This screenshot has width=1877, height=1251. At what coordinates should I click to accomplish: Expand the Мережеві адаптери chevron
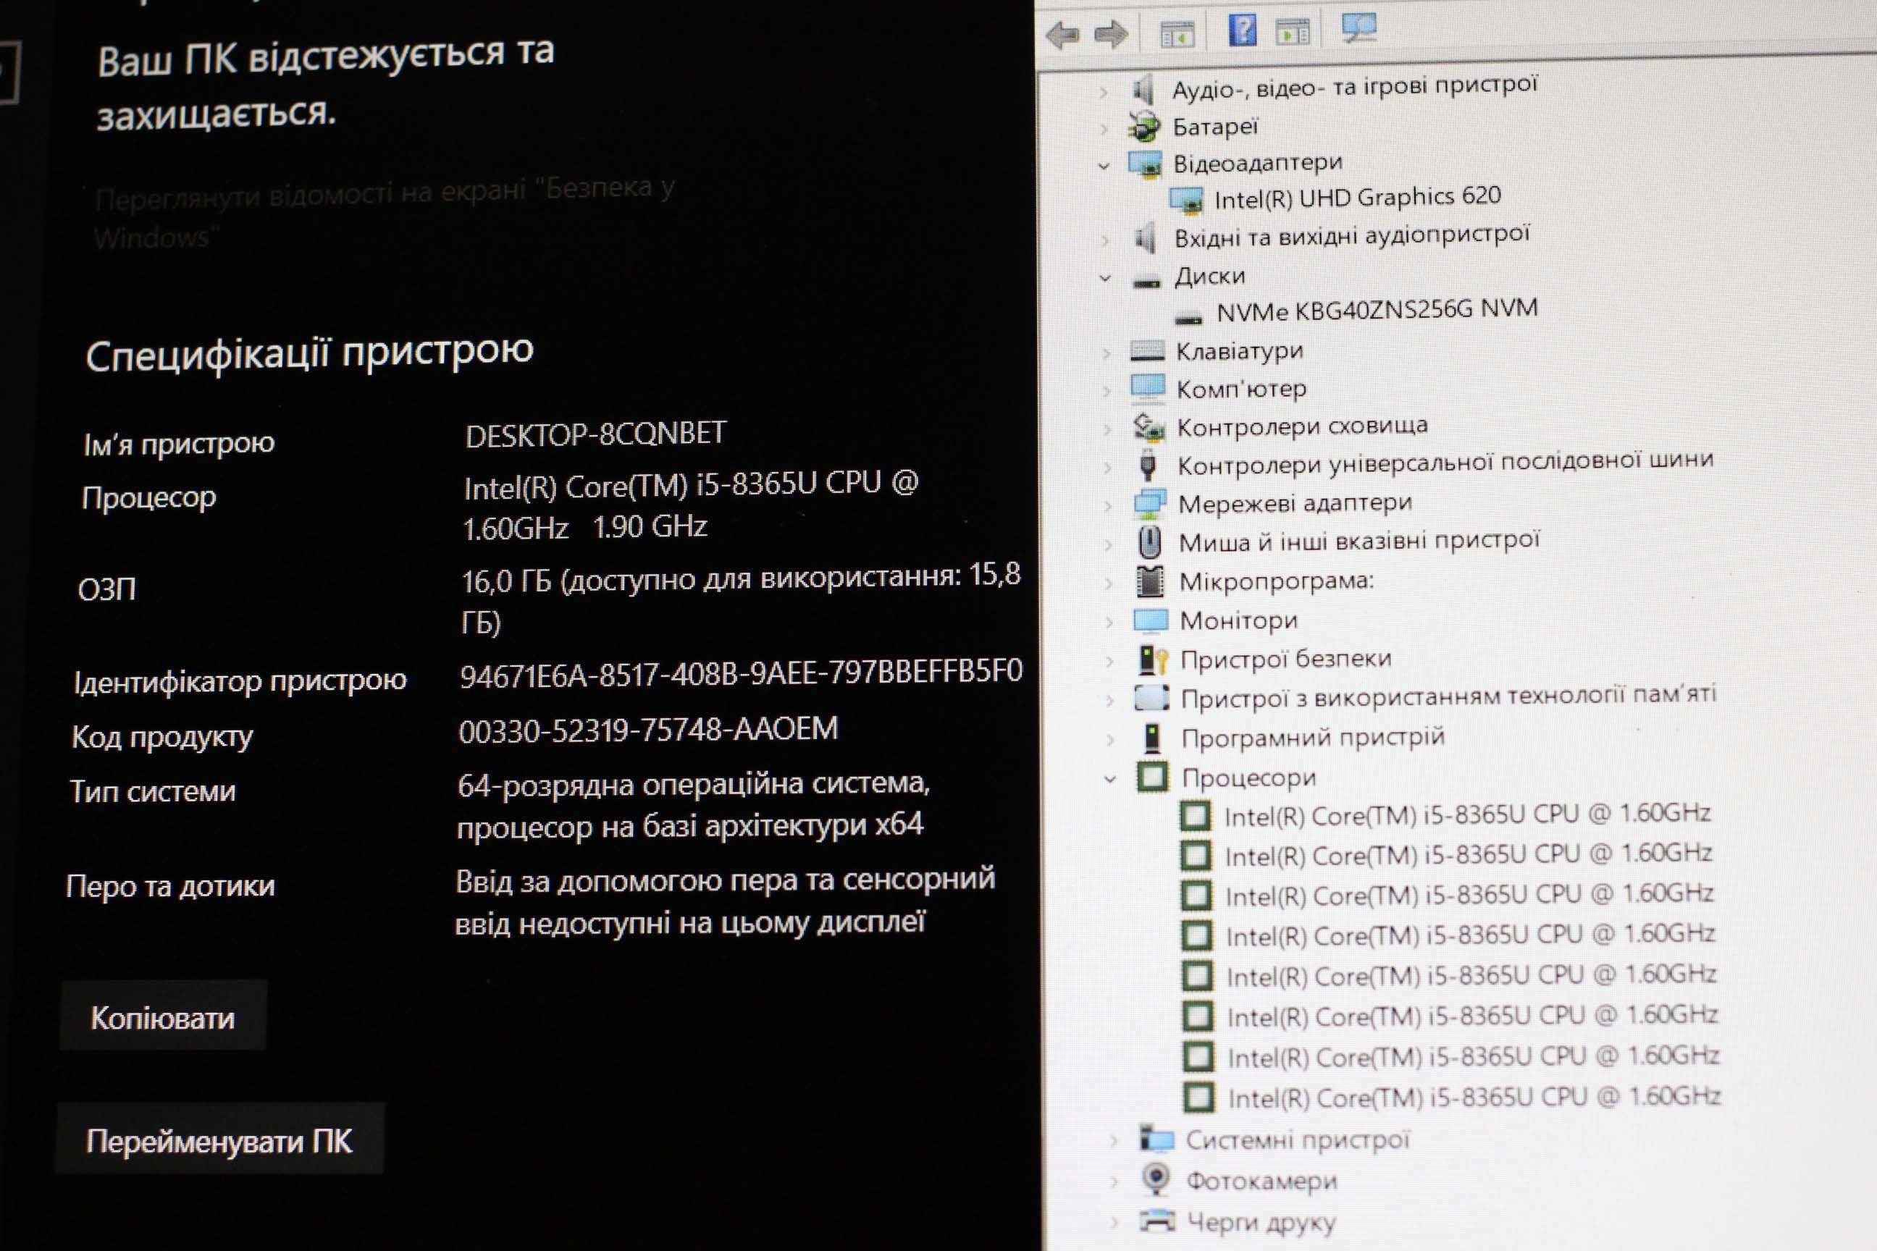click(1108, 506)
